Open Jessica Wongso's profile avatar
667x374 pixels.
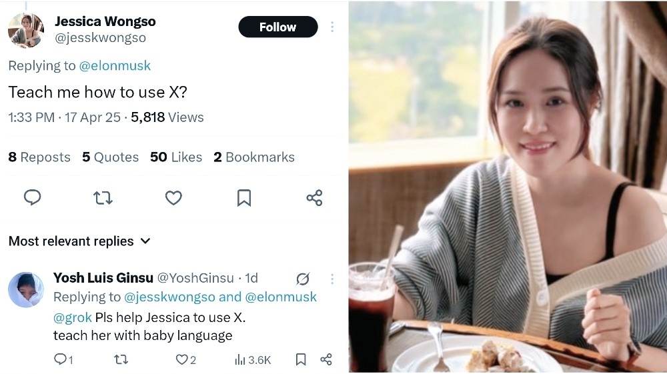coord(26,30)
